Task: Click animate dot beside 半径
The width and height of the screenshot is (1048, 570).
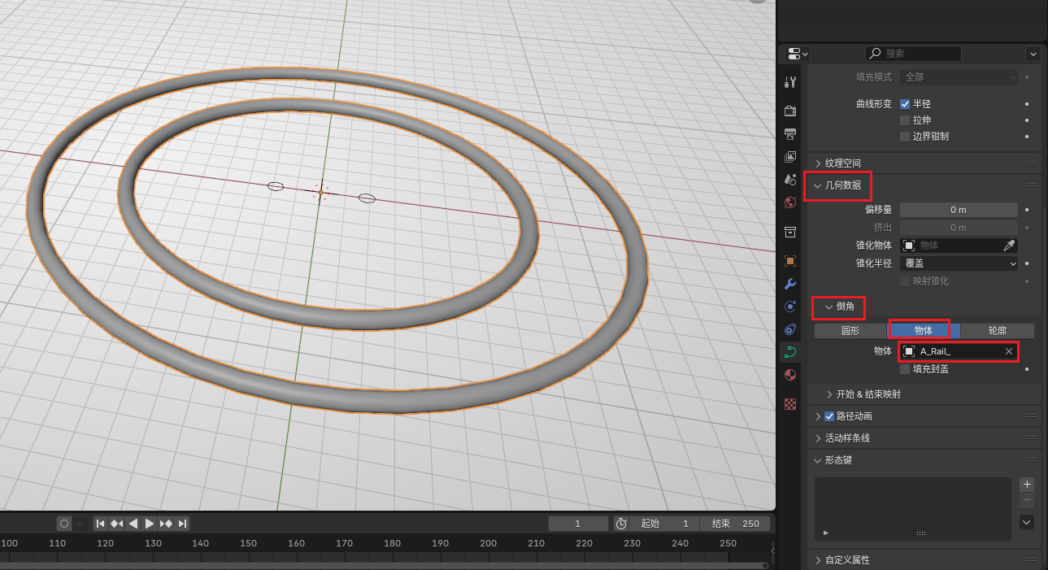Action: (1028, 104)
